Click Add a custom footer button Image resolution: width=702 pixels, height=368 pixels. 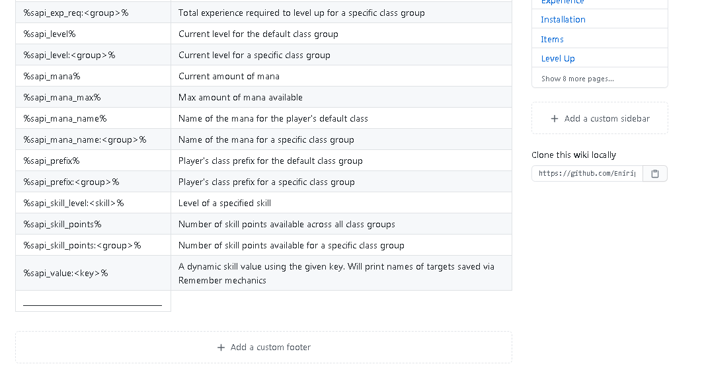point(264,348)
